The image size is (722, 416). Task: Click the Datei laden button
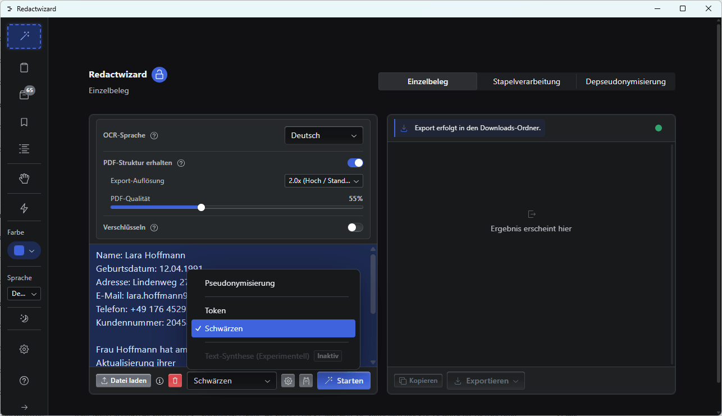pos(124,381)
